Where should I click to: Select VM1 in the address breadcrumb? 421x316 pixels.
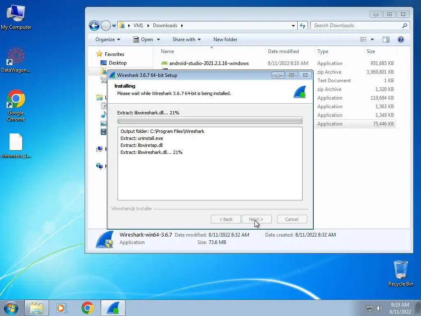pyautogui.click(x=138, y=26)
